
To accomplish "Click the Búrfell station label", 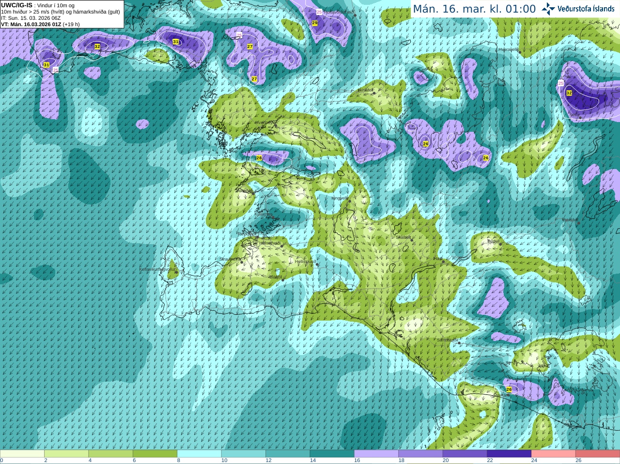I will coord(493,241).
